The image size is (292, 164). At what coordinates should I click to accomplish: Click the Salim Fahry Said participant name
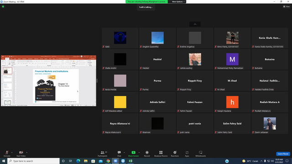(232, 123)
